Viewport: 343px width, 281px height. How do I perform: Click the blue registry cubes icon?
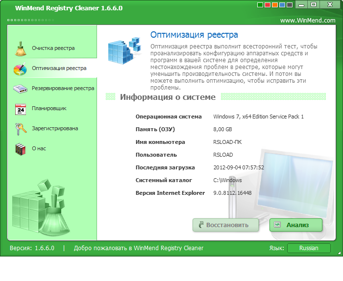(124, 50)
